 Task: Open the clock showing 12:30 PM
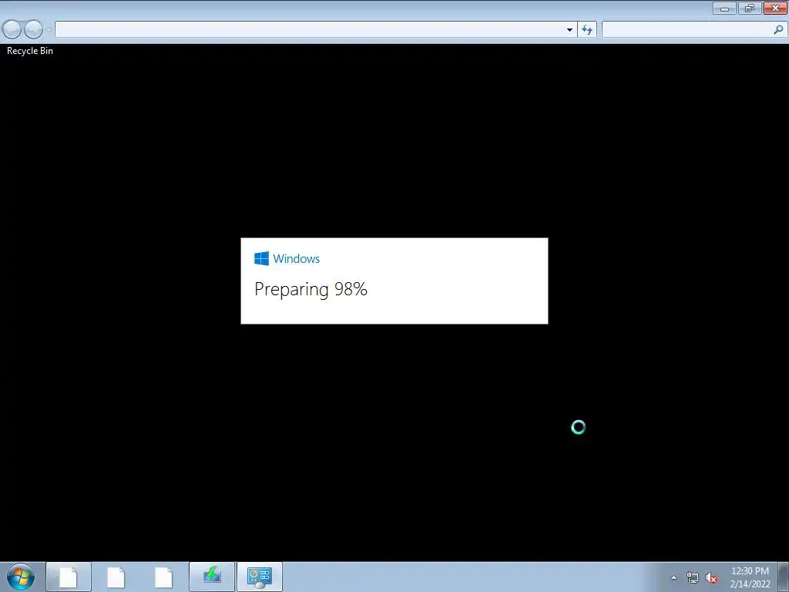(750, 577)
